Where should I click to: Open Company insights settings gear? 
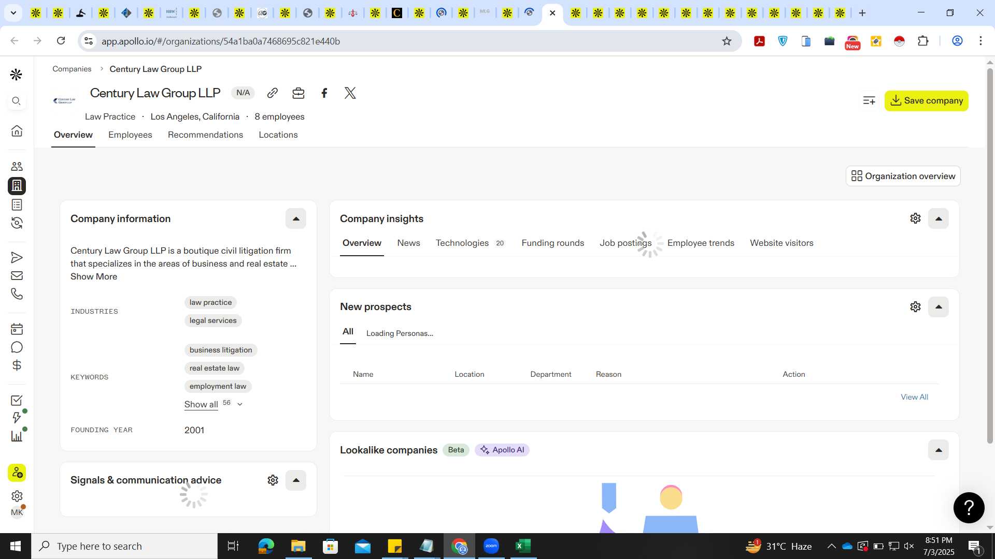tap(916, 218)
